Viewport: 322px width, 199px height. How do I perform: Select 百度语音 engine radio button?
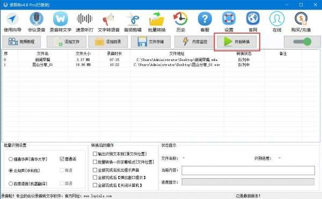pyautogui.click(x=11, y=183)
